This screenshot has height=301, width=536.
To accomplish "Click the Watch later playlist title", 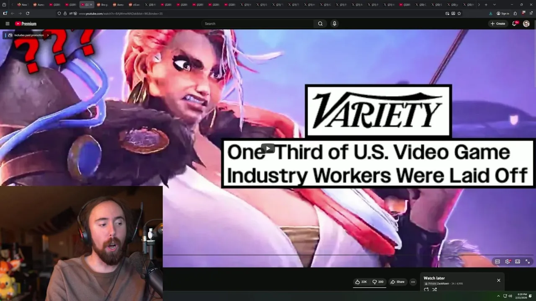I will pos(434,278).
